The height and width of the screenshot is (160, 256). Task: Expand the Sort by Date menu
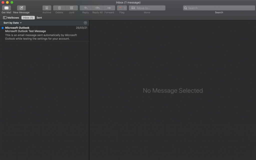coord(12,23)
